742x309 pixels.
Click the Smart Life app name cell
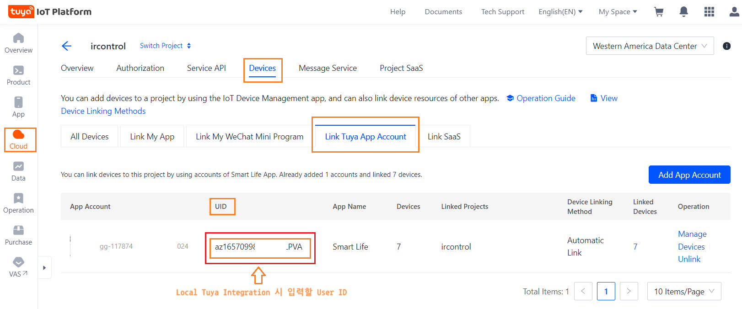tap(350, 247)
